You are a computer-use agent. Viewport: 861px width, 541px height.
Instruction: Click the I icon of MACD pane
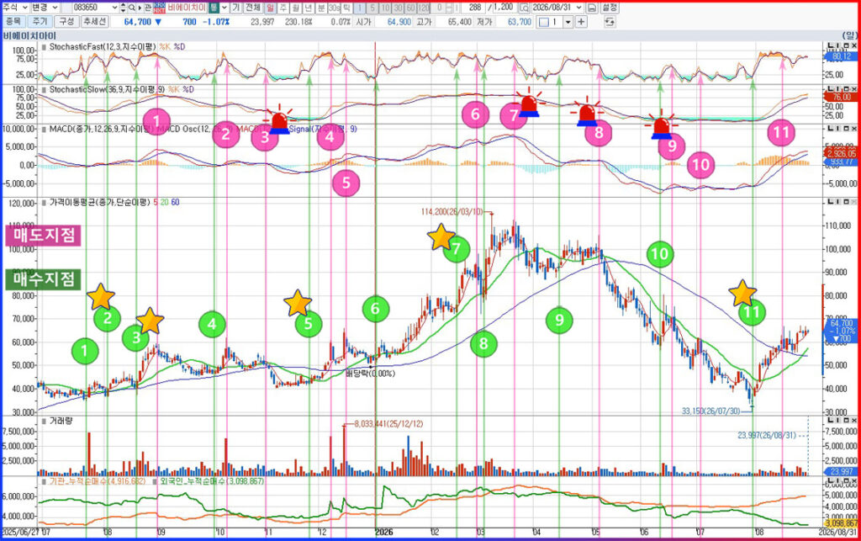[839, 128]
